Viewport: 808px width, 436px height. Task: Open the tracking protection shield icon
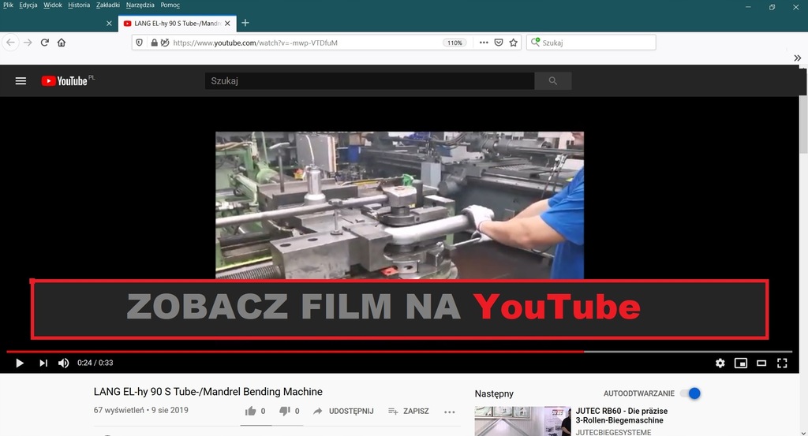(139, 43)
